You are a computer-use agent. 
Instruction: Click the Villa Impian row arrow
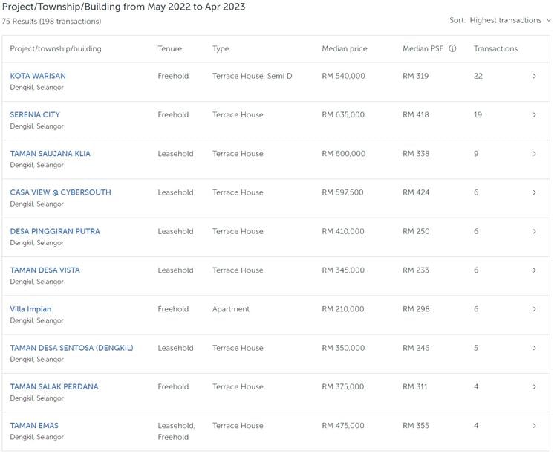coord(534,309)
